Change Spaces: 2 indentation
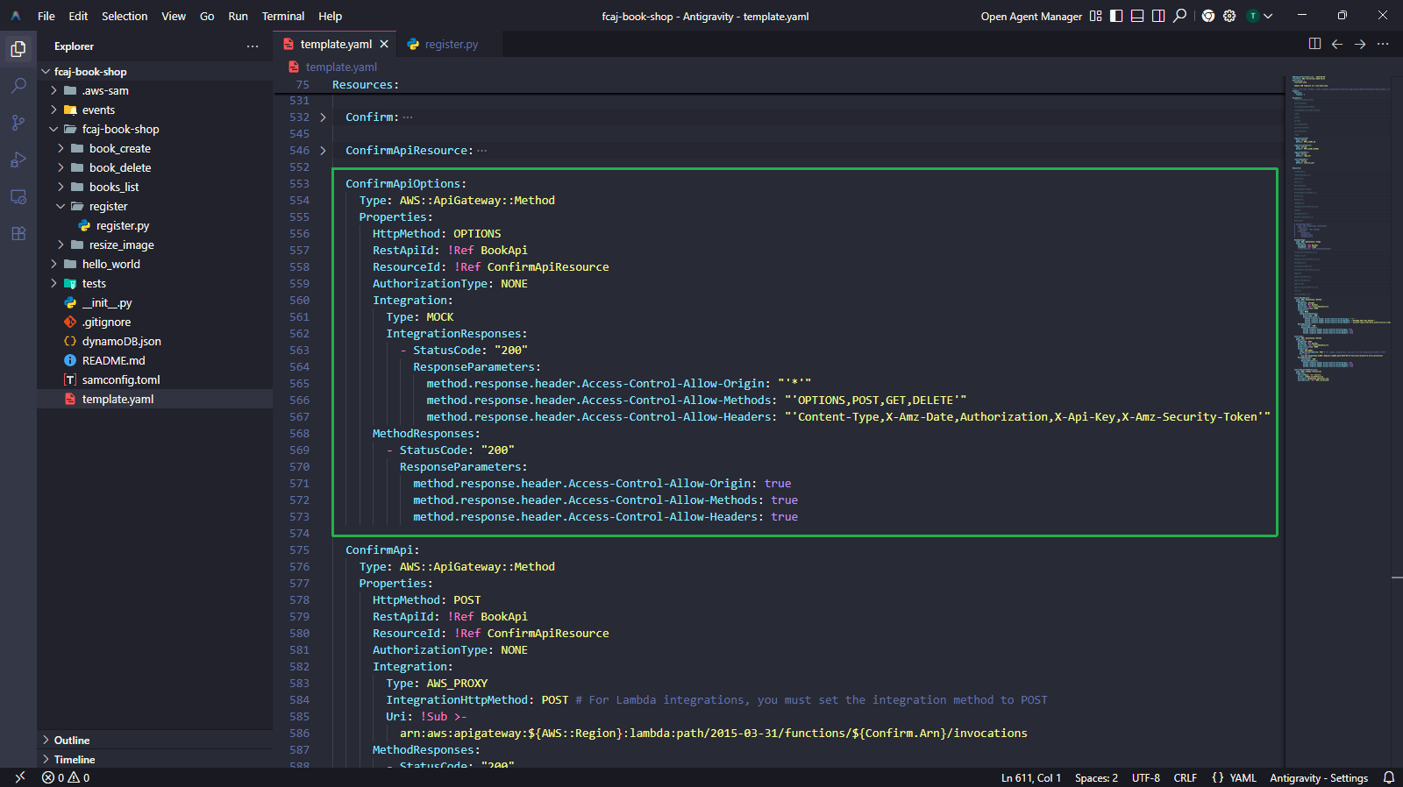 point(1096,777)
